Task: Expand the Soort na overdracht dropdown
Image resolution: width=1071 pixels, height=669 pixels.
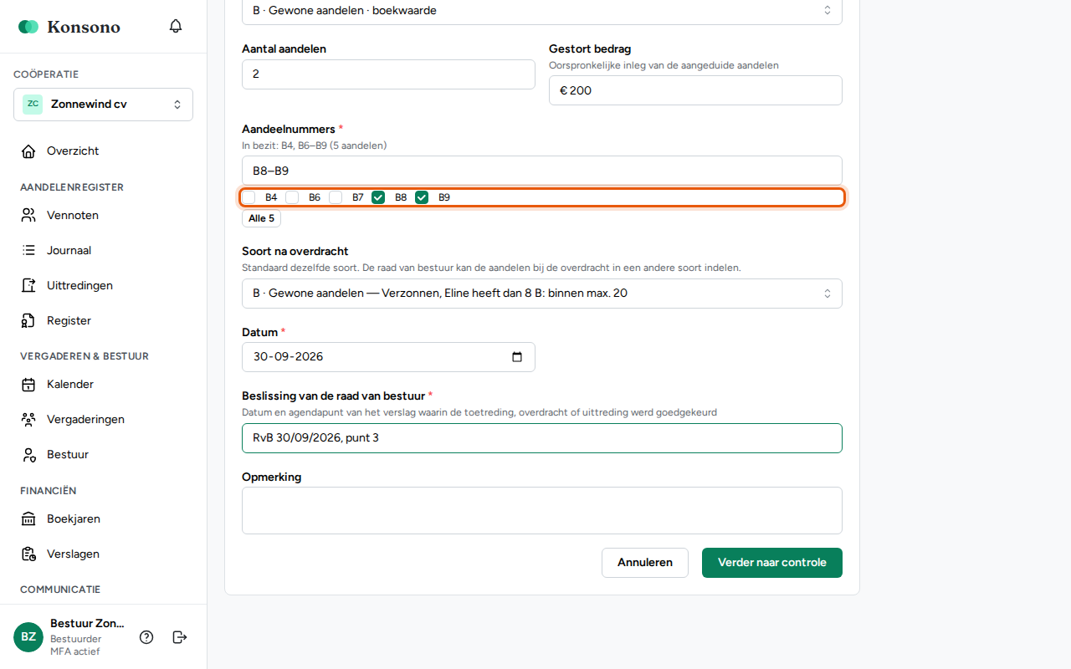Action: pyautogui.click(x=542, y=294)
